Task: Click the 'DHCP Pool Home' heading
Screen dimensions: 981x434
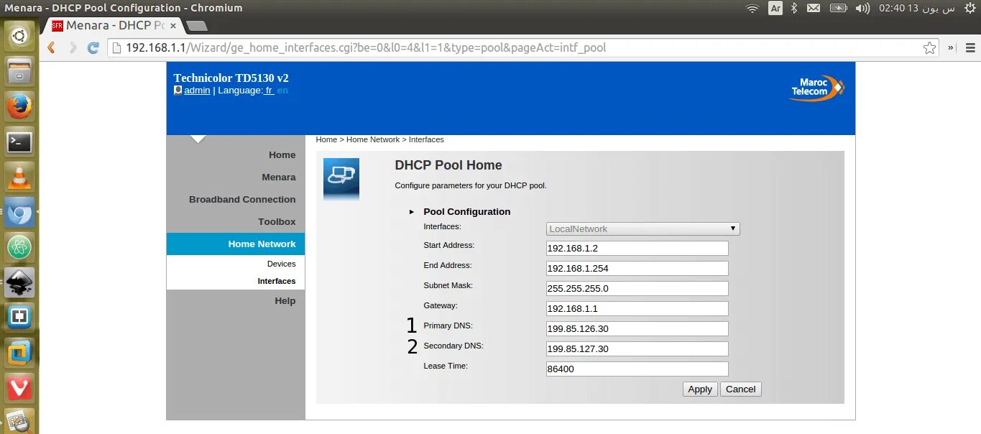Action: click(448, 165)
